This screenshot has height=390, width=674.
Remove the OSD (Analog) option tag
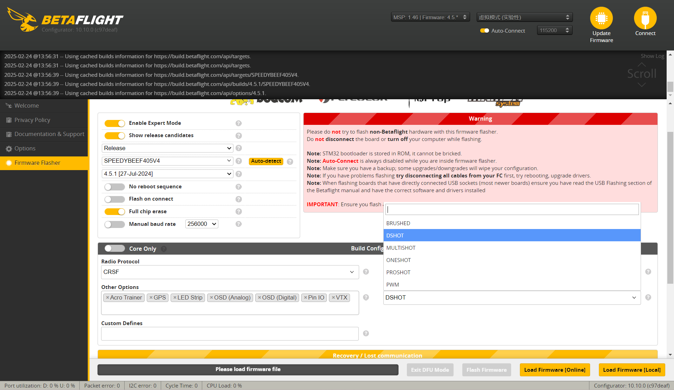(211, 297)
